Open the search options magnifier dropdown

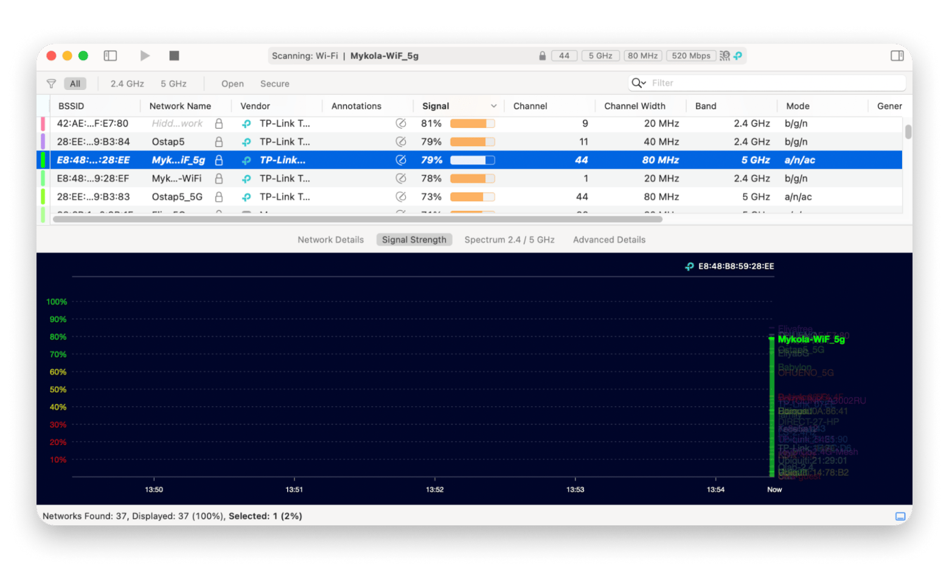[x=638, y=83]
